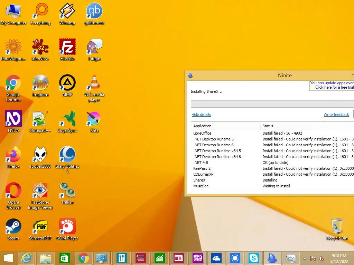Open the Windows Store taskbar icon

(65, 258)
